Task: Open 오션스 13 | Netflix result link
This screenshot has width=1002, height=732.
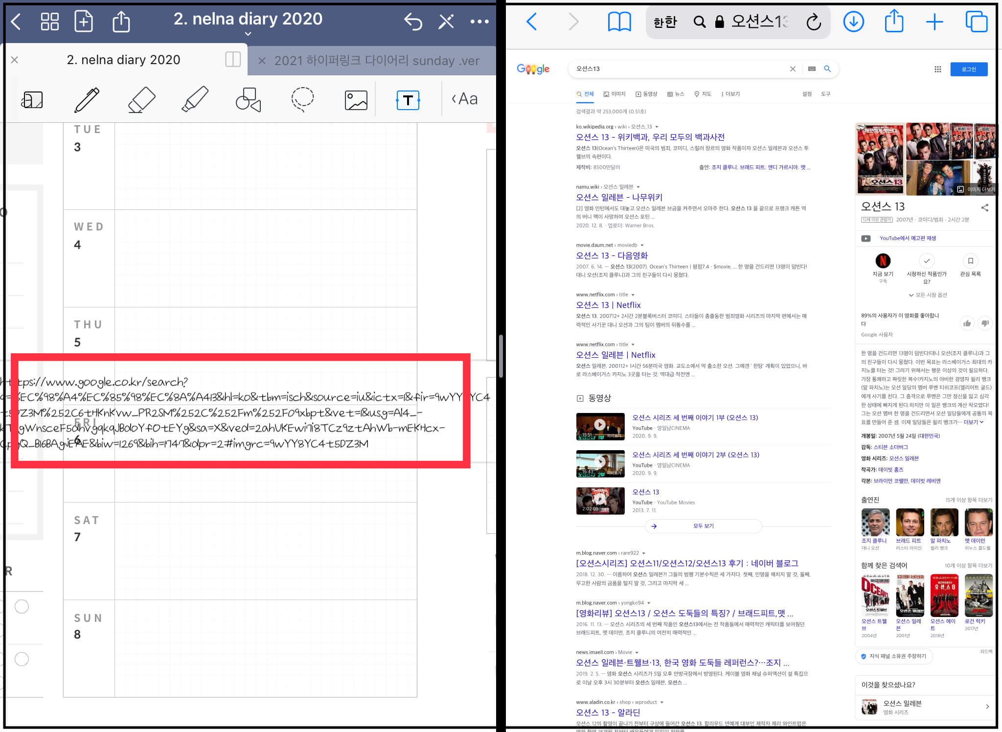Action: 608,305
